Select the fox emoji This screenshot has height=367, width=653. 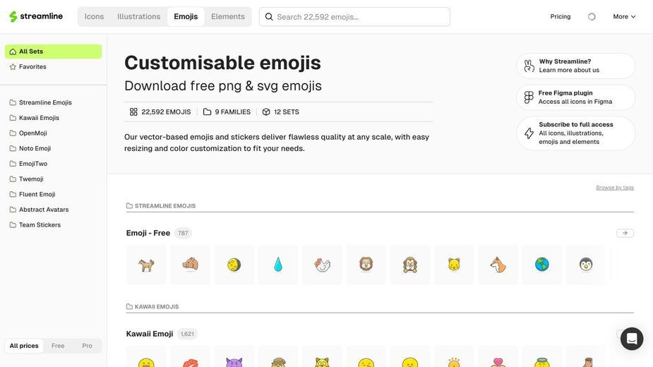point(498,265)
